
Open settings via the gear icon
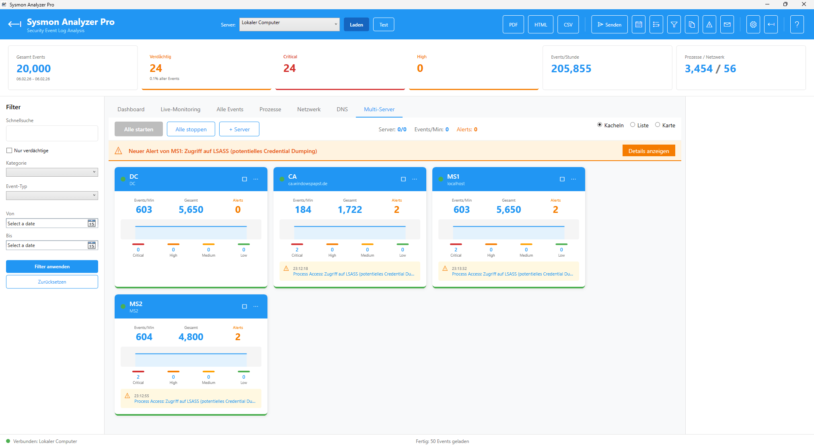[753, 24]
